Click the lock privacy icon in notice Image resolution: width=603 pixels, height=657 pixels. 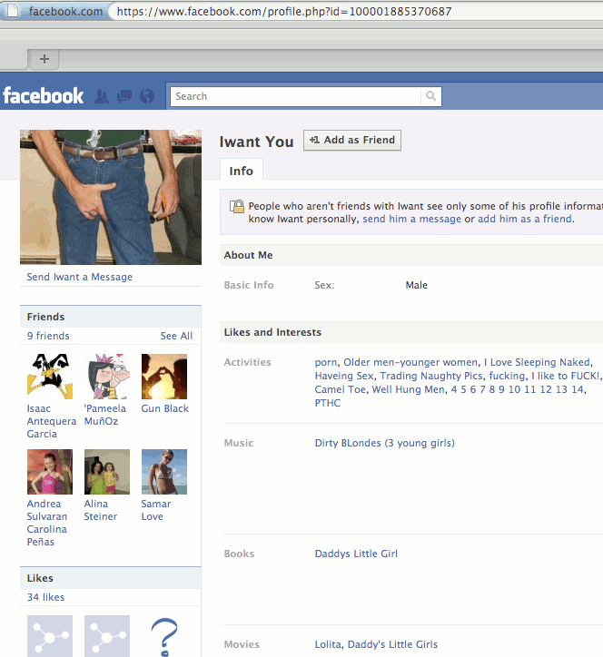(x=237, y=207)
